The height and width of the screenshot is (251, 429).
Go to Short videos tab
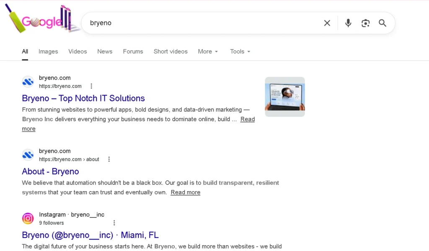click(x=171, y=52)
